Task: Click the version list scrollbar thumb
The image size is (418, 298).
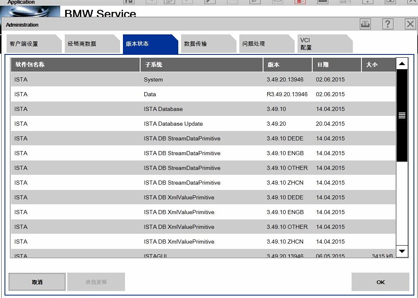Action: click(x=402, y=115)
